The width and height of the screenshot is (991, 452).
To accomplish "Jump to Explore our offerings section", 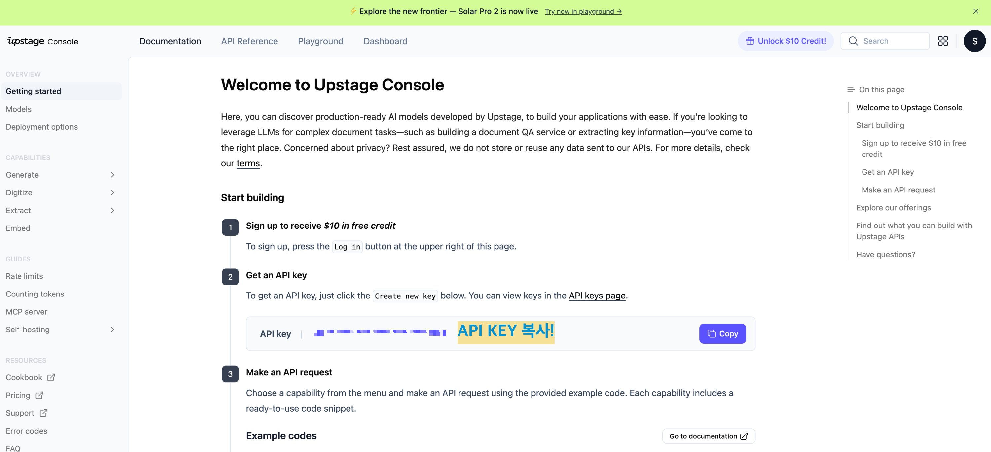I will pyautogui.click(x=893, y=208).
